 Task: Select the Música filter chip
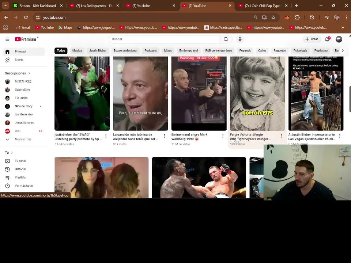(77, 50)
